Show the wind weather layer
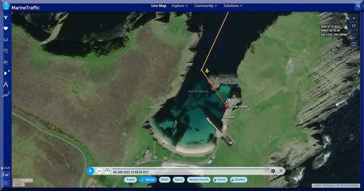Image resolution: width=364 pixels, height=191 pixels. coord(6,51)
